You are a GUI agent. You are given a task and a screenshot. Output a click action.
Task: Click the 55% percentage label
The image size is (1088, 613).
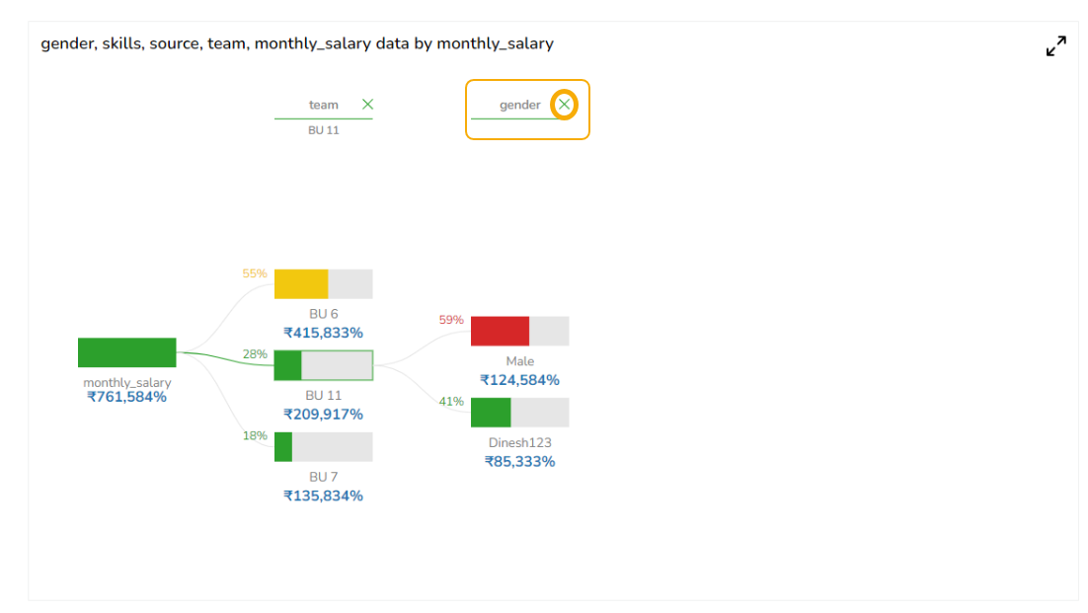[255, 273]
